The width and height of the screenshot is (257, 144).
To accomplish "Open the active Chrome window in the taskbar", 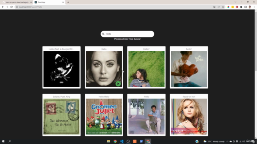I will (x=148, y=141).
